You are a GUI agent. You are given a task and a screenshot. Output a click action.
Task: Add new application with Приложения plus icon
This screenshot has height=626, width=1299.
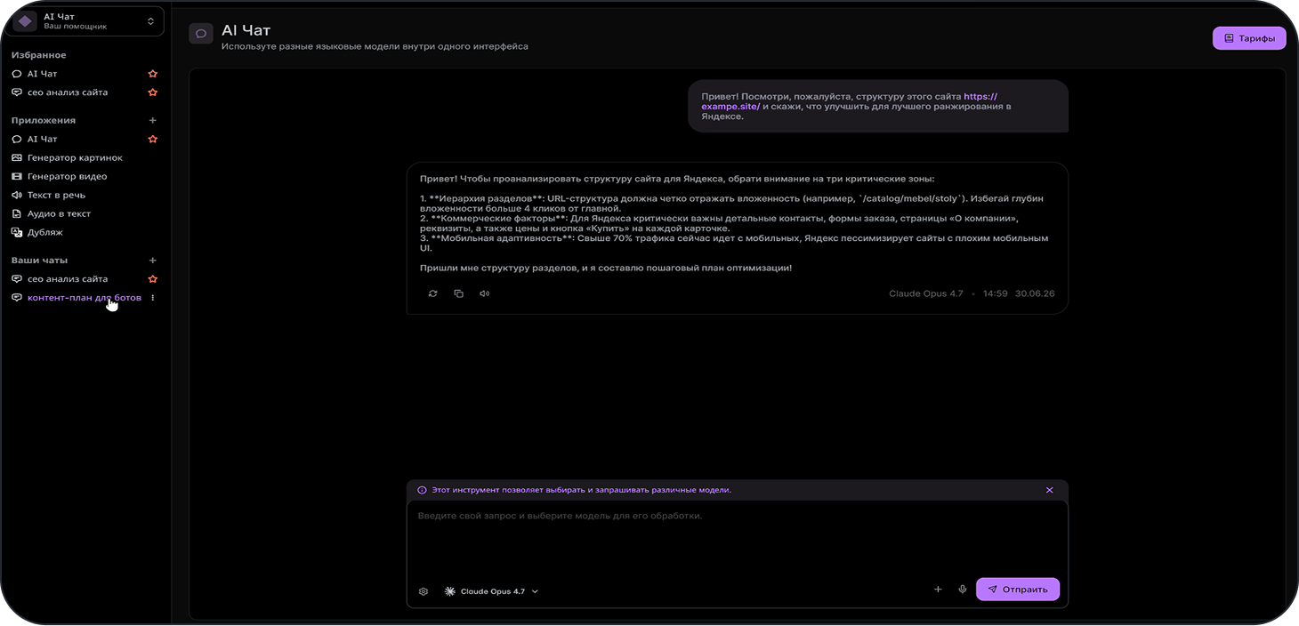click(153, 120)
